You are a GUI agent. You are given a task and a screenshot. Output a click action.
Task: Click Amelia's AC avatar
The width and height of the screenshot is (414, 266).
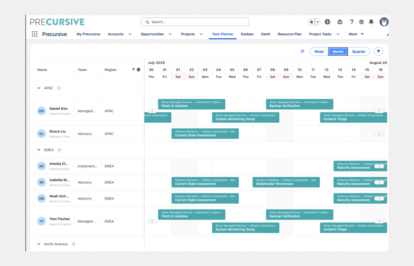(x=41, y=166)
